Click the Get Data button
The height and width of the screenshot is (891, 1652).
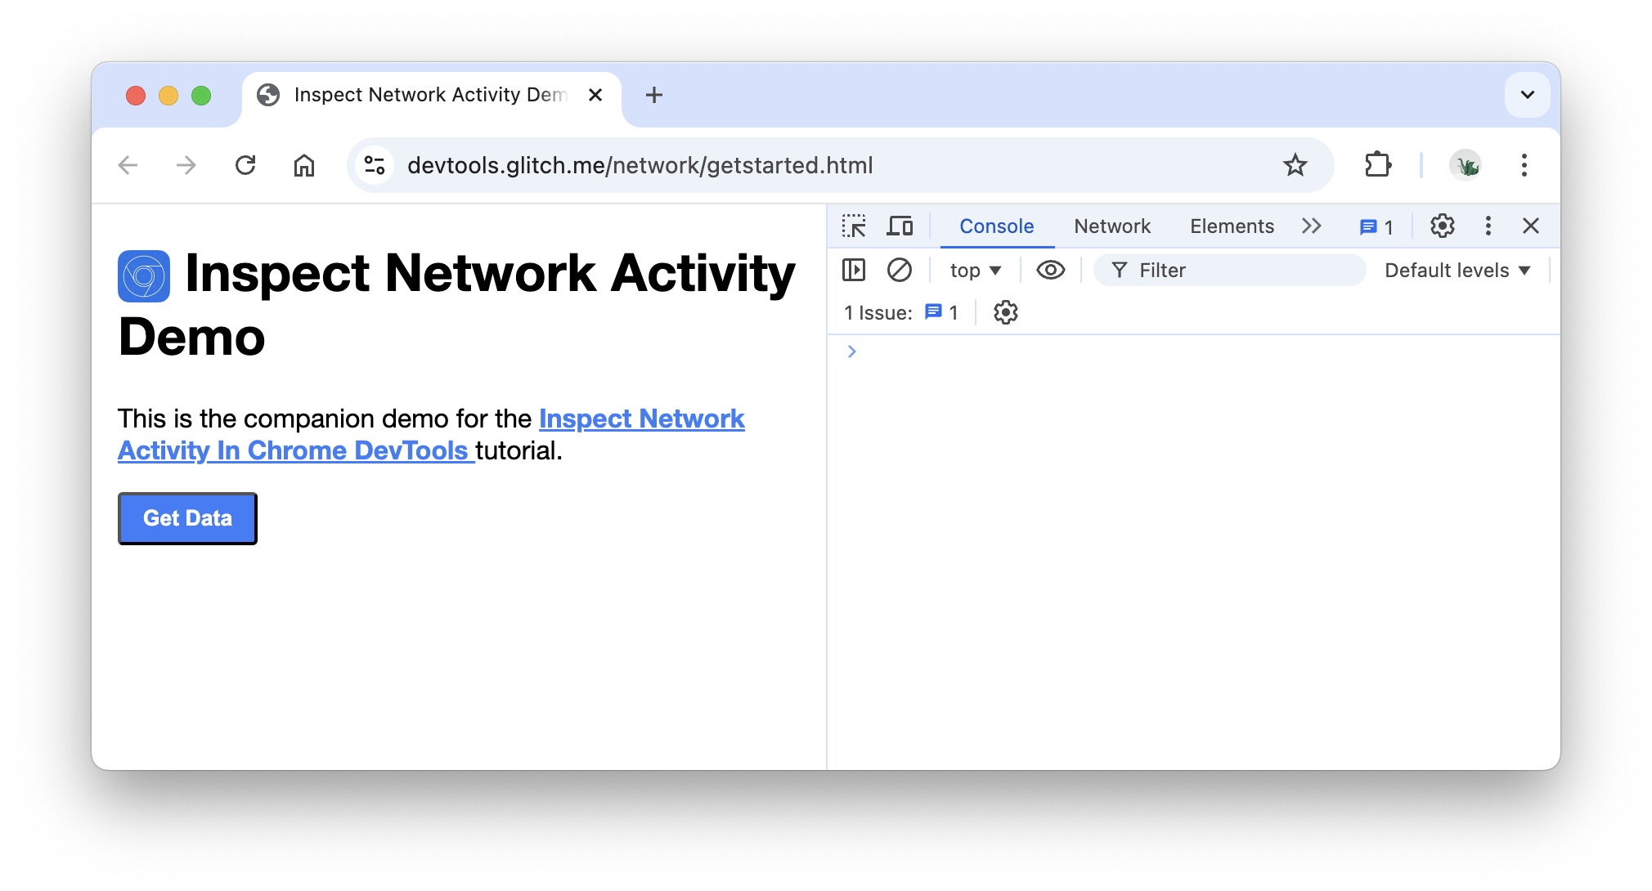189,518
